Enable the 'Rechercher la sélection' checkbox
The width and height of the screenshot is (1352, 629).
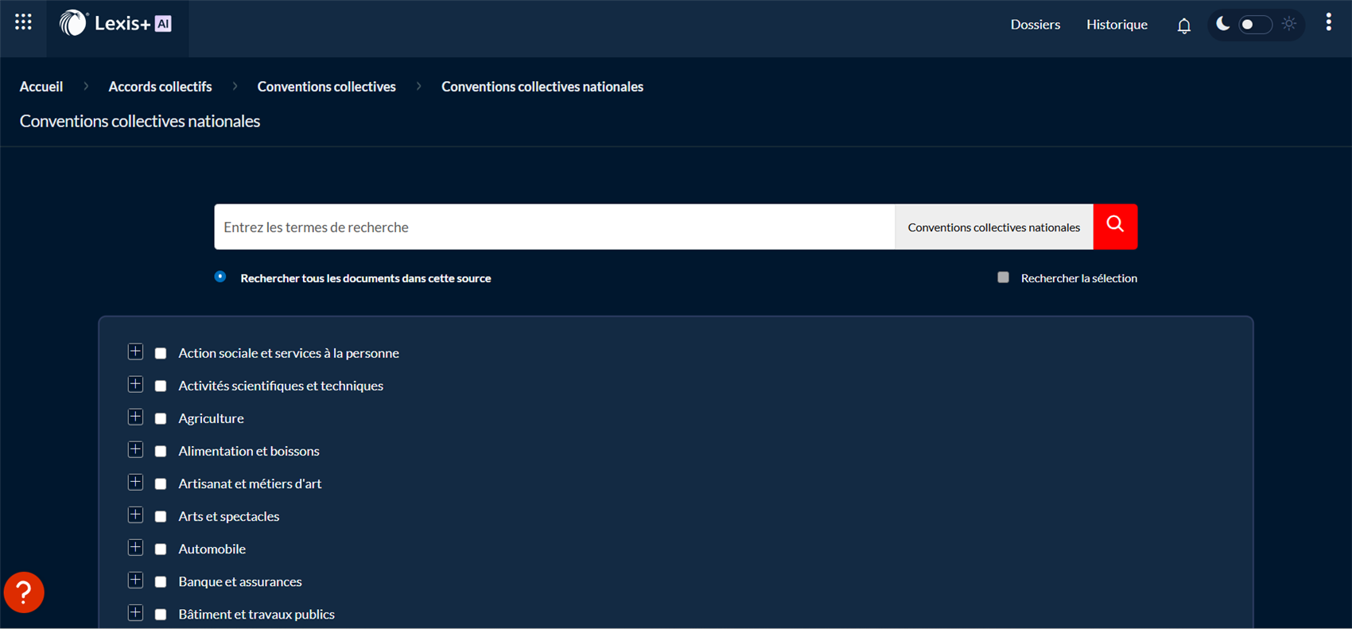click(1003, 278)
